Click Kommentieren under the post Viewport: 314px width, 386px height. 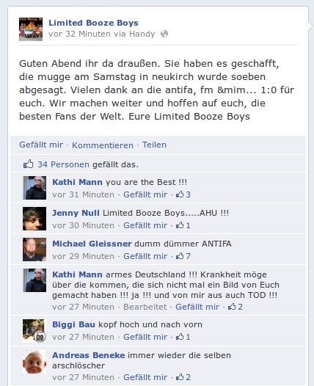(103, 145)
